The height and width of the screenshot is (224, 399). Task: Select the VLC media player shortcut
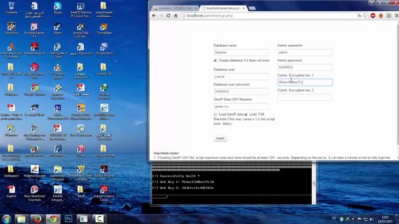pyautogui.click(x=57, y=70)
